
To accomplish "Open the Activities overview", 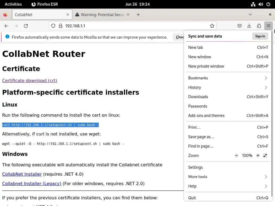I will pos(13,4).
